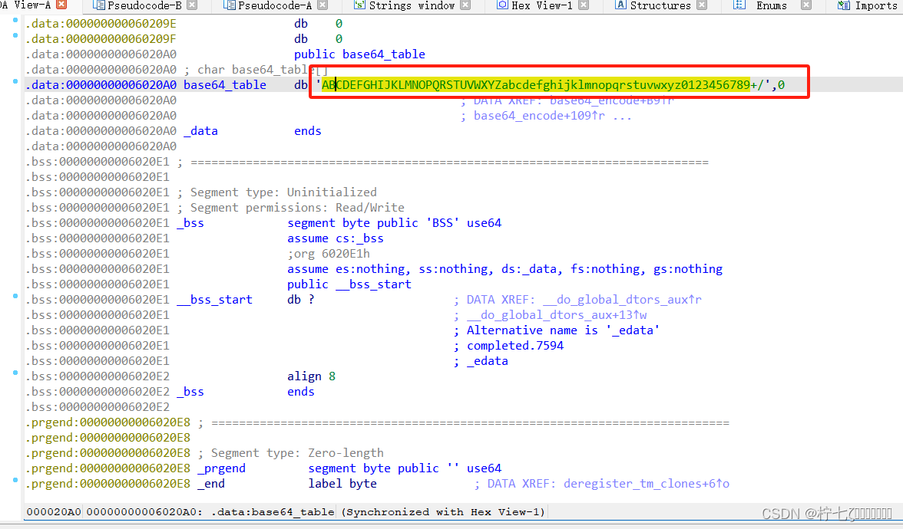Screen dimensions: 903x529
Task: Switch to the Structures tab
Action: (x=660, y=5)
